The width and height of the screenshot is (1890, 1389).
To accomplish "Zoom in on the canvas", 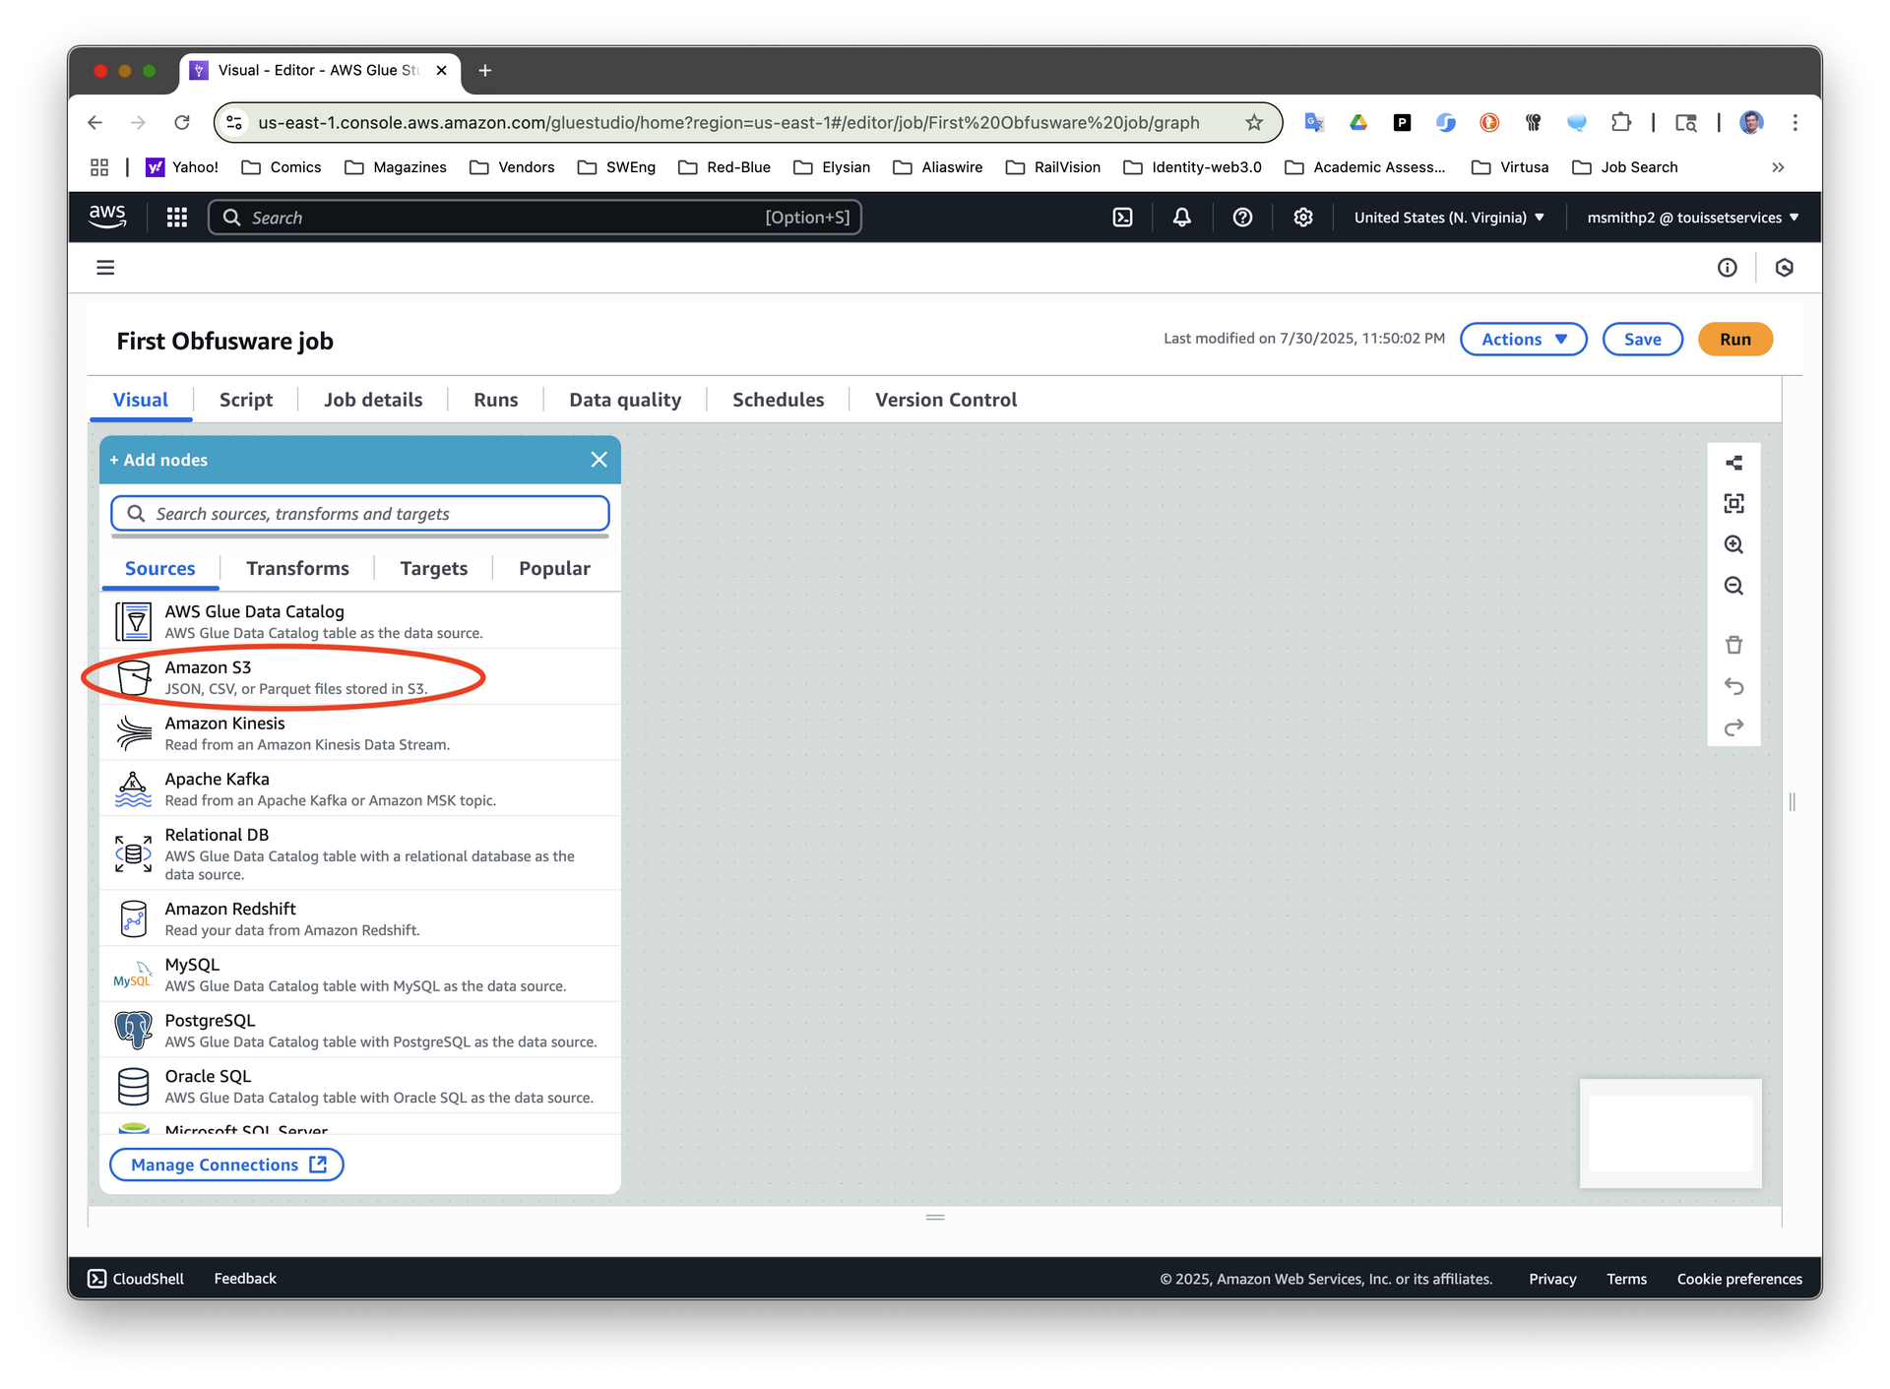I will coord(1733,544).
